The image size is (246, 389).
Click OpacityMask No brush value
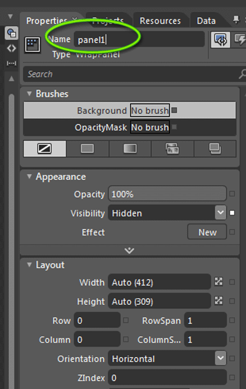click(150, 127)
